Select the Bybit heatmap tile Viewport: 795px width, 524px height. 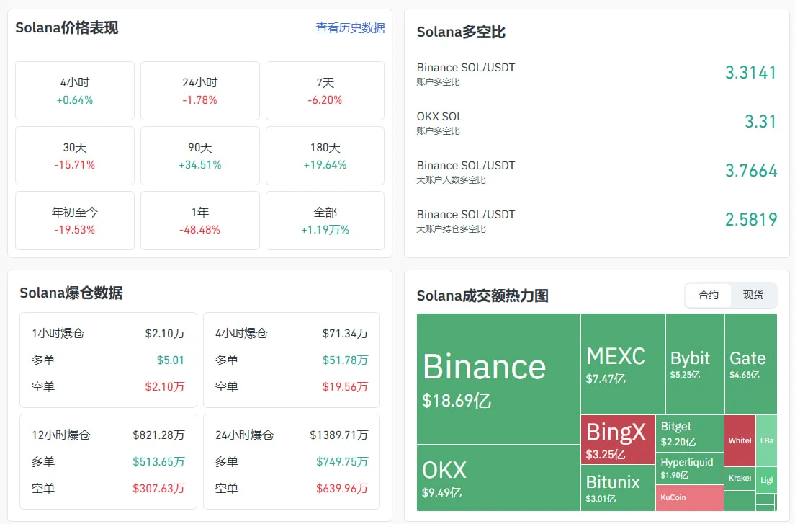[x=695, y=364]
